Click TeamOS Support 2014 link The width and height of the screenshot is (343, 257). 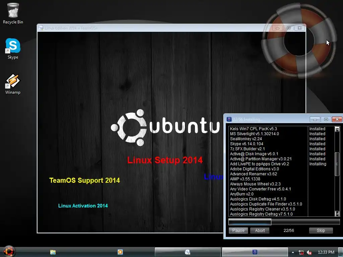[85, 180]
